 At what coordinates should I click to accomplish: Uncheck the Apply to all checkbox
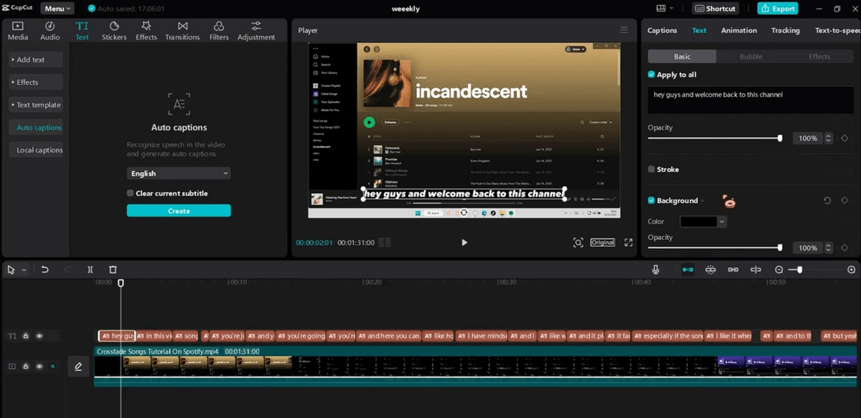[651, 75]
